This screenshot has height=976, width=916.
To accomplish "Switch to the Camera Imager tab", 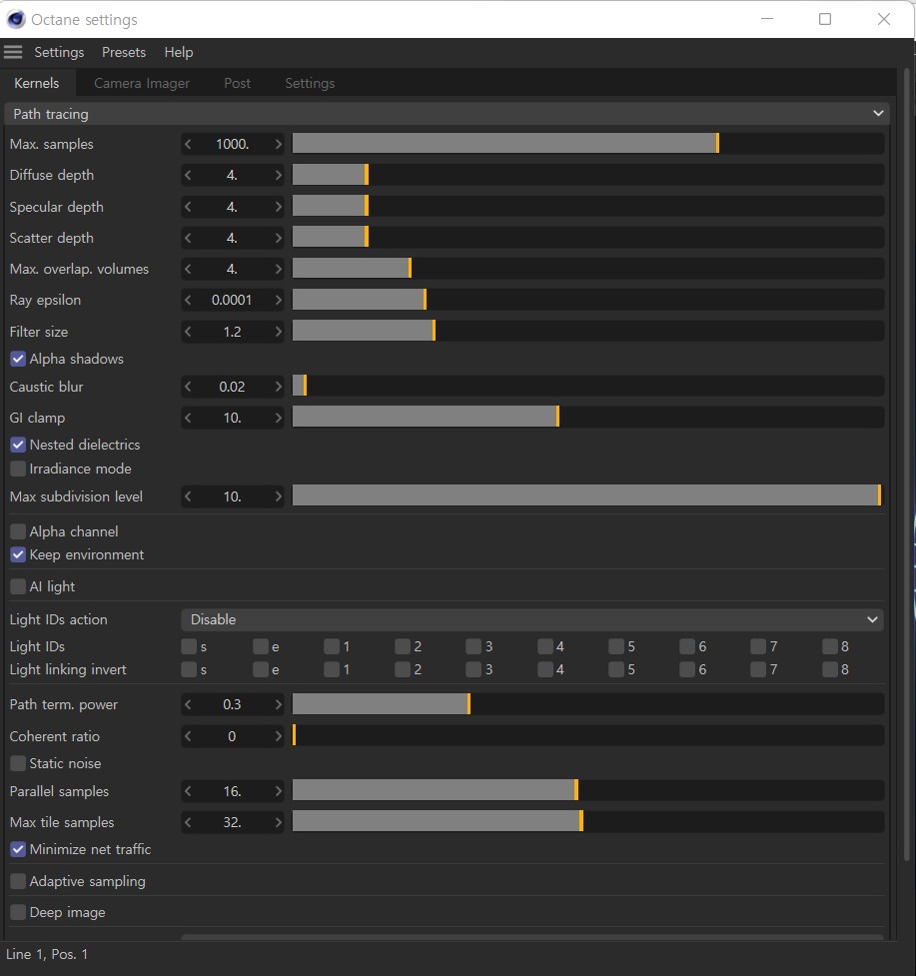I will (x=142, y=83).
